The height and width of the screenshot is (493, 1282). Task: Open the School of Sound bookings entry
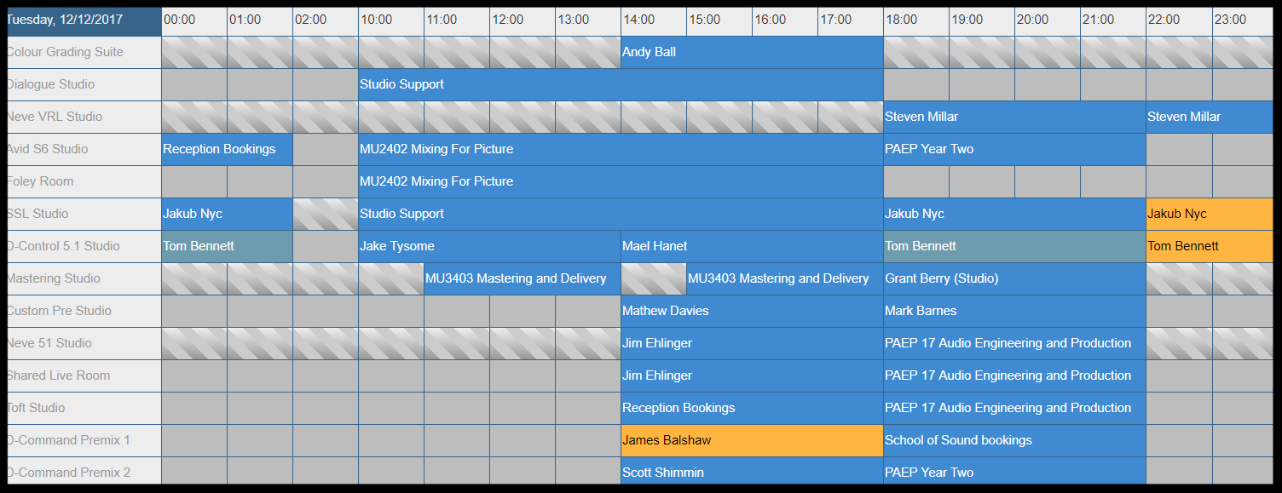pos(1014,440)
